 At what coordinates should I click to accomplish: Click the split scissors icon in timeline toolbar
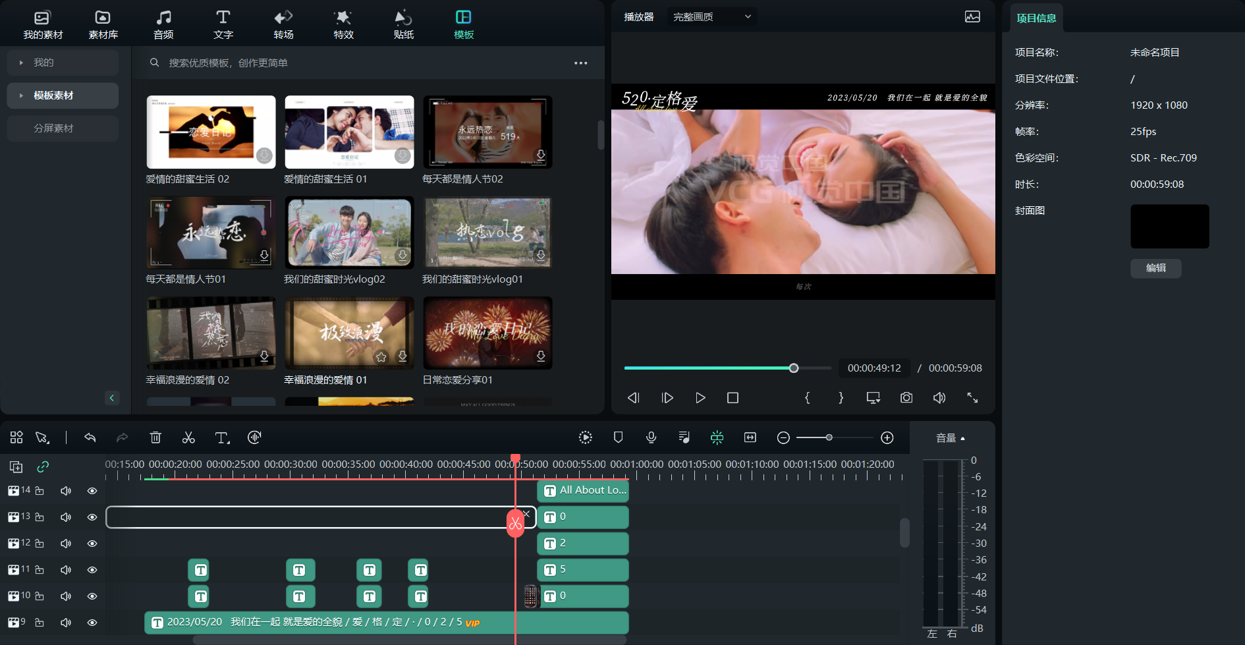188,437
